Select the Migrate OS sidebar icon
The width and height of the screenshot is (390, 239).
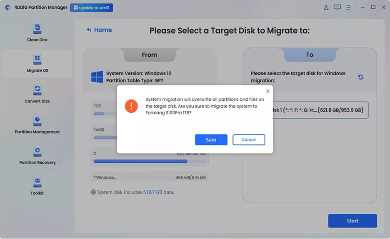click(x=37, y=60)
